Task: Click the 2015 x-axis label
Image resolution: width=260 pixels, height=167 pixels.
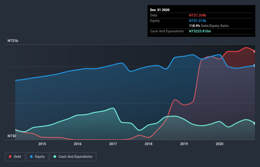Action: pos(42,144)
